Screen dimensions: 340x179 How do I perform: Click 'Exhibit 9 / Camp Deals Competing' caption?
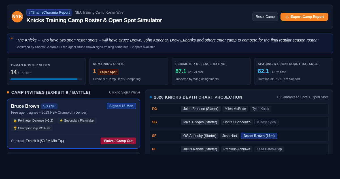click(117, 79)
